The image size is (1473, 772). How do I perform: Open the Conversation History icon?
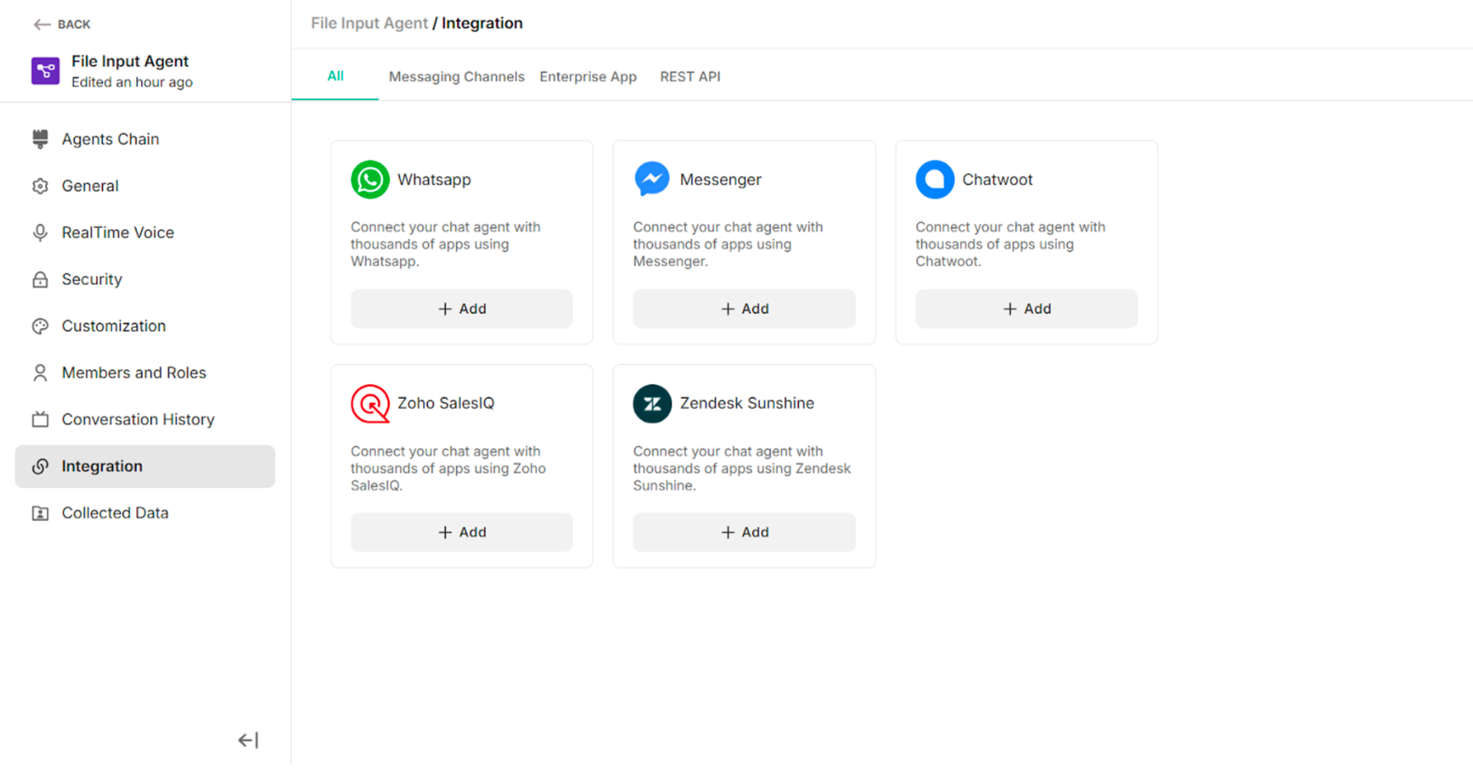(x=40, y=420)
